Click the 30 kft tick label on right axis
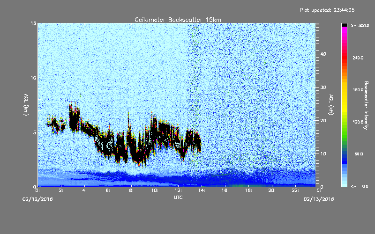Viewport: 375px width, 234px height. 323,87
